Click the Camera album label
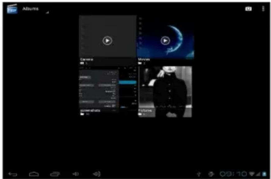This screenshot has width=271, height=179. point(87,59)
